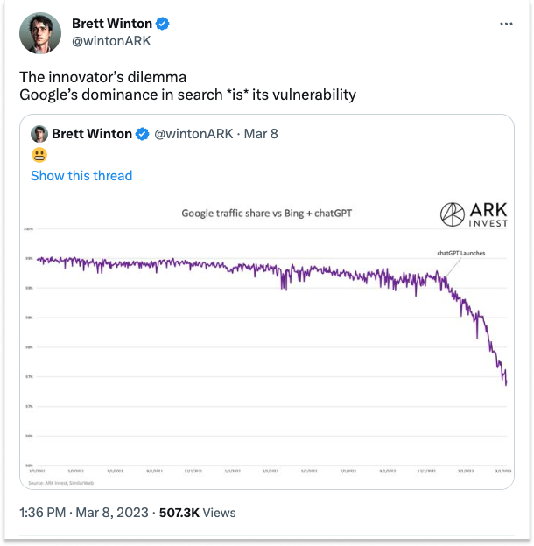534x546 pixels.
Task: Open the 507.3K Views count
Action: coord(197,513)
